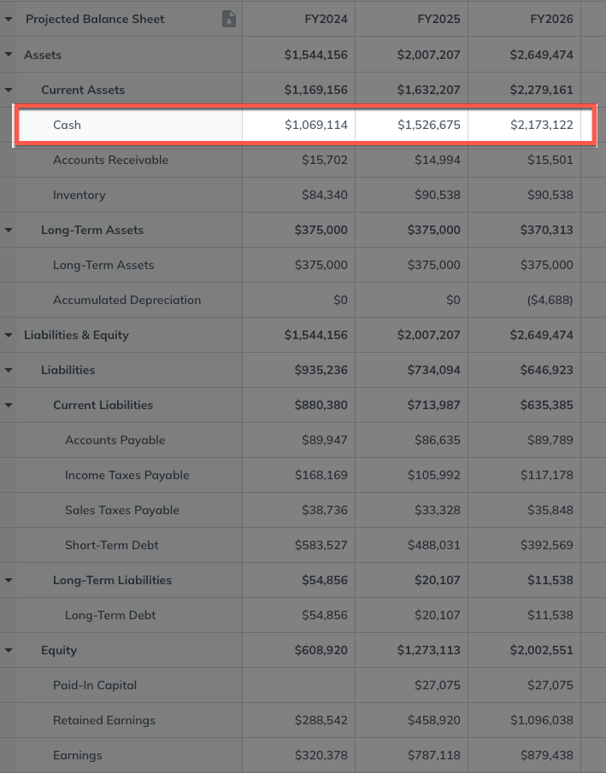Viewport: 606px width, 773px height.
Task: Collapse the Projected Balance Sheet header row
Action: 9,20
